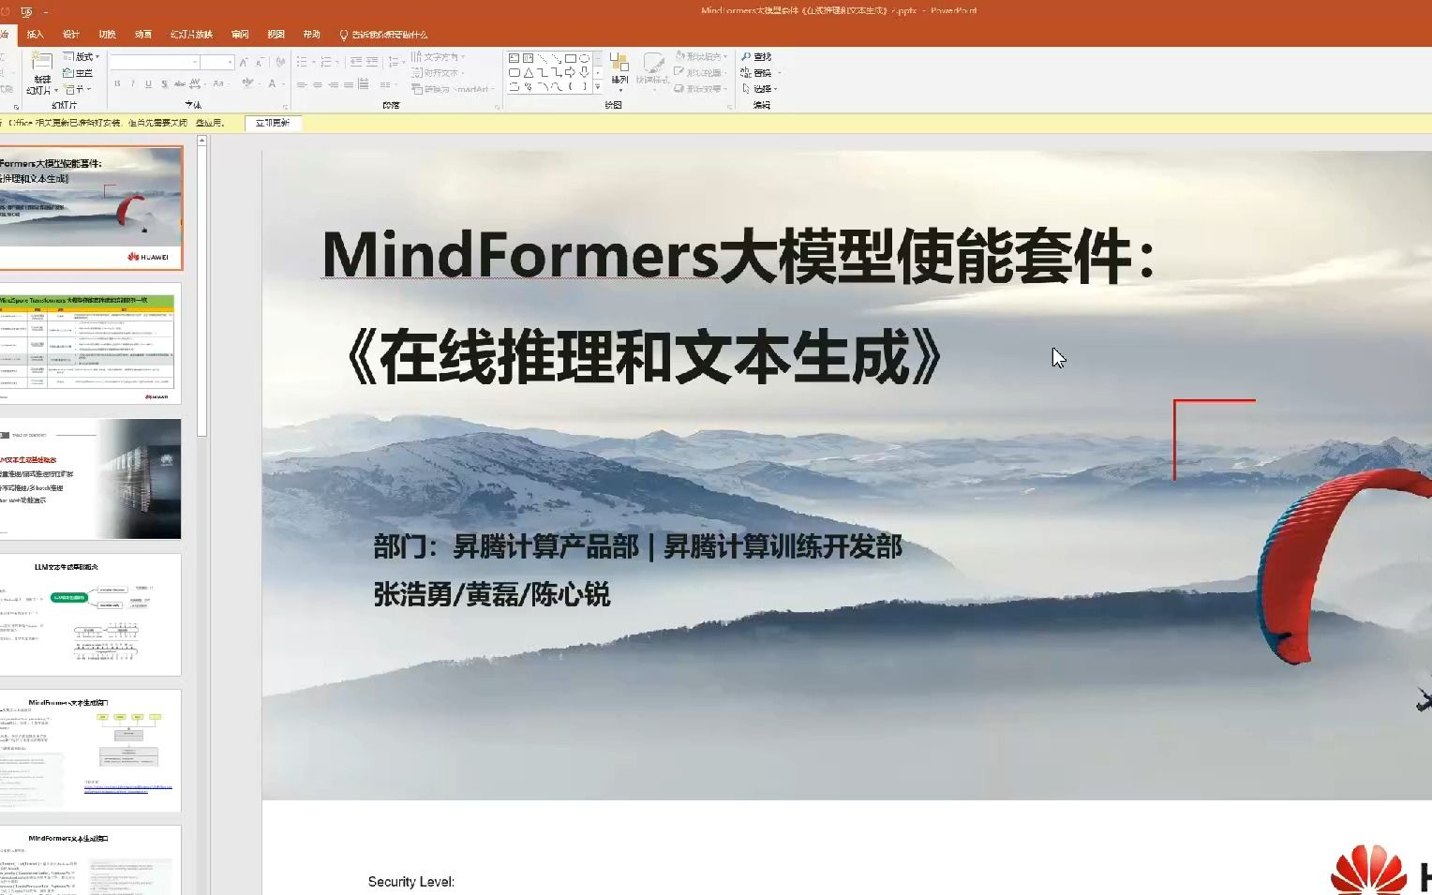
Task: Expand the shapes gallery with the More arrow
Action: (x=597, y=86)
